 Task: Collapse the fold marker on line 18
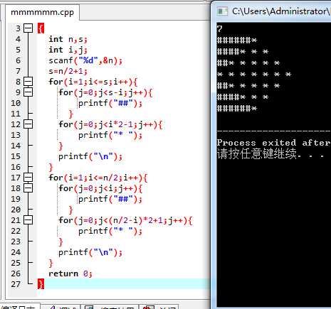(x=28, y=188)
